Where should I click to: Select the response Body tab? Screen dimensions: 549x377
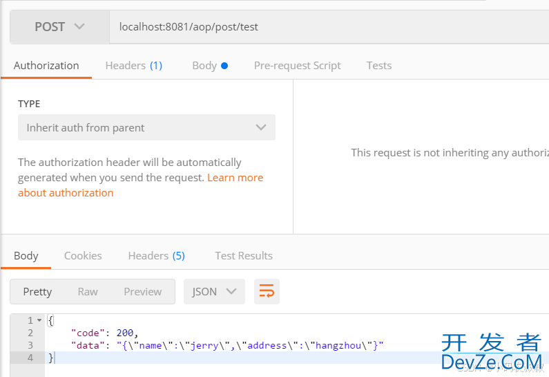tap(26, 256)
